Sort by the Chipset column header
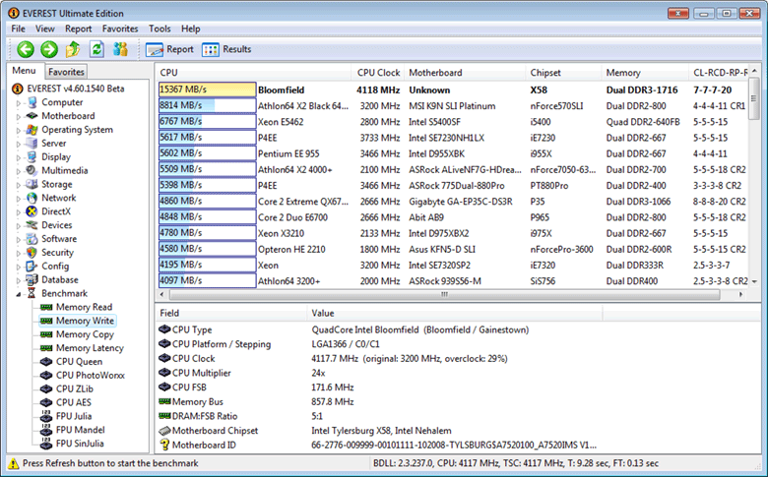Screen dimensions: 768x477 (x=563, y=73)
